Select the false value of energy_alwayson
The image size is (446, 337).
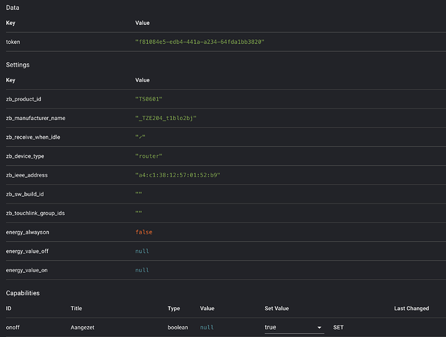click(x=144, y=232)
